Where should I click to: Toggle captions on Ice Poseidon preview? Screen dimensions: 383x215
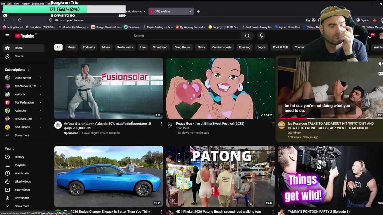click(x=380, y=73)
